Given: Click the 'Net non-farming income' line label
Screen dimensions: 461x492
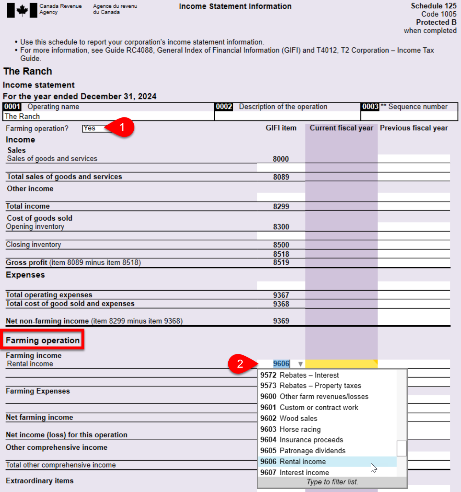Looking at the screenshot, I should (x=94, y=321).
